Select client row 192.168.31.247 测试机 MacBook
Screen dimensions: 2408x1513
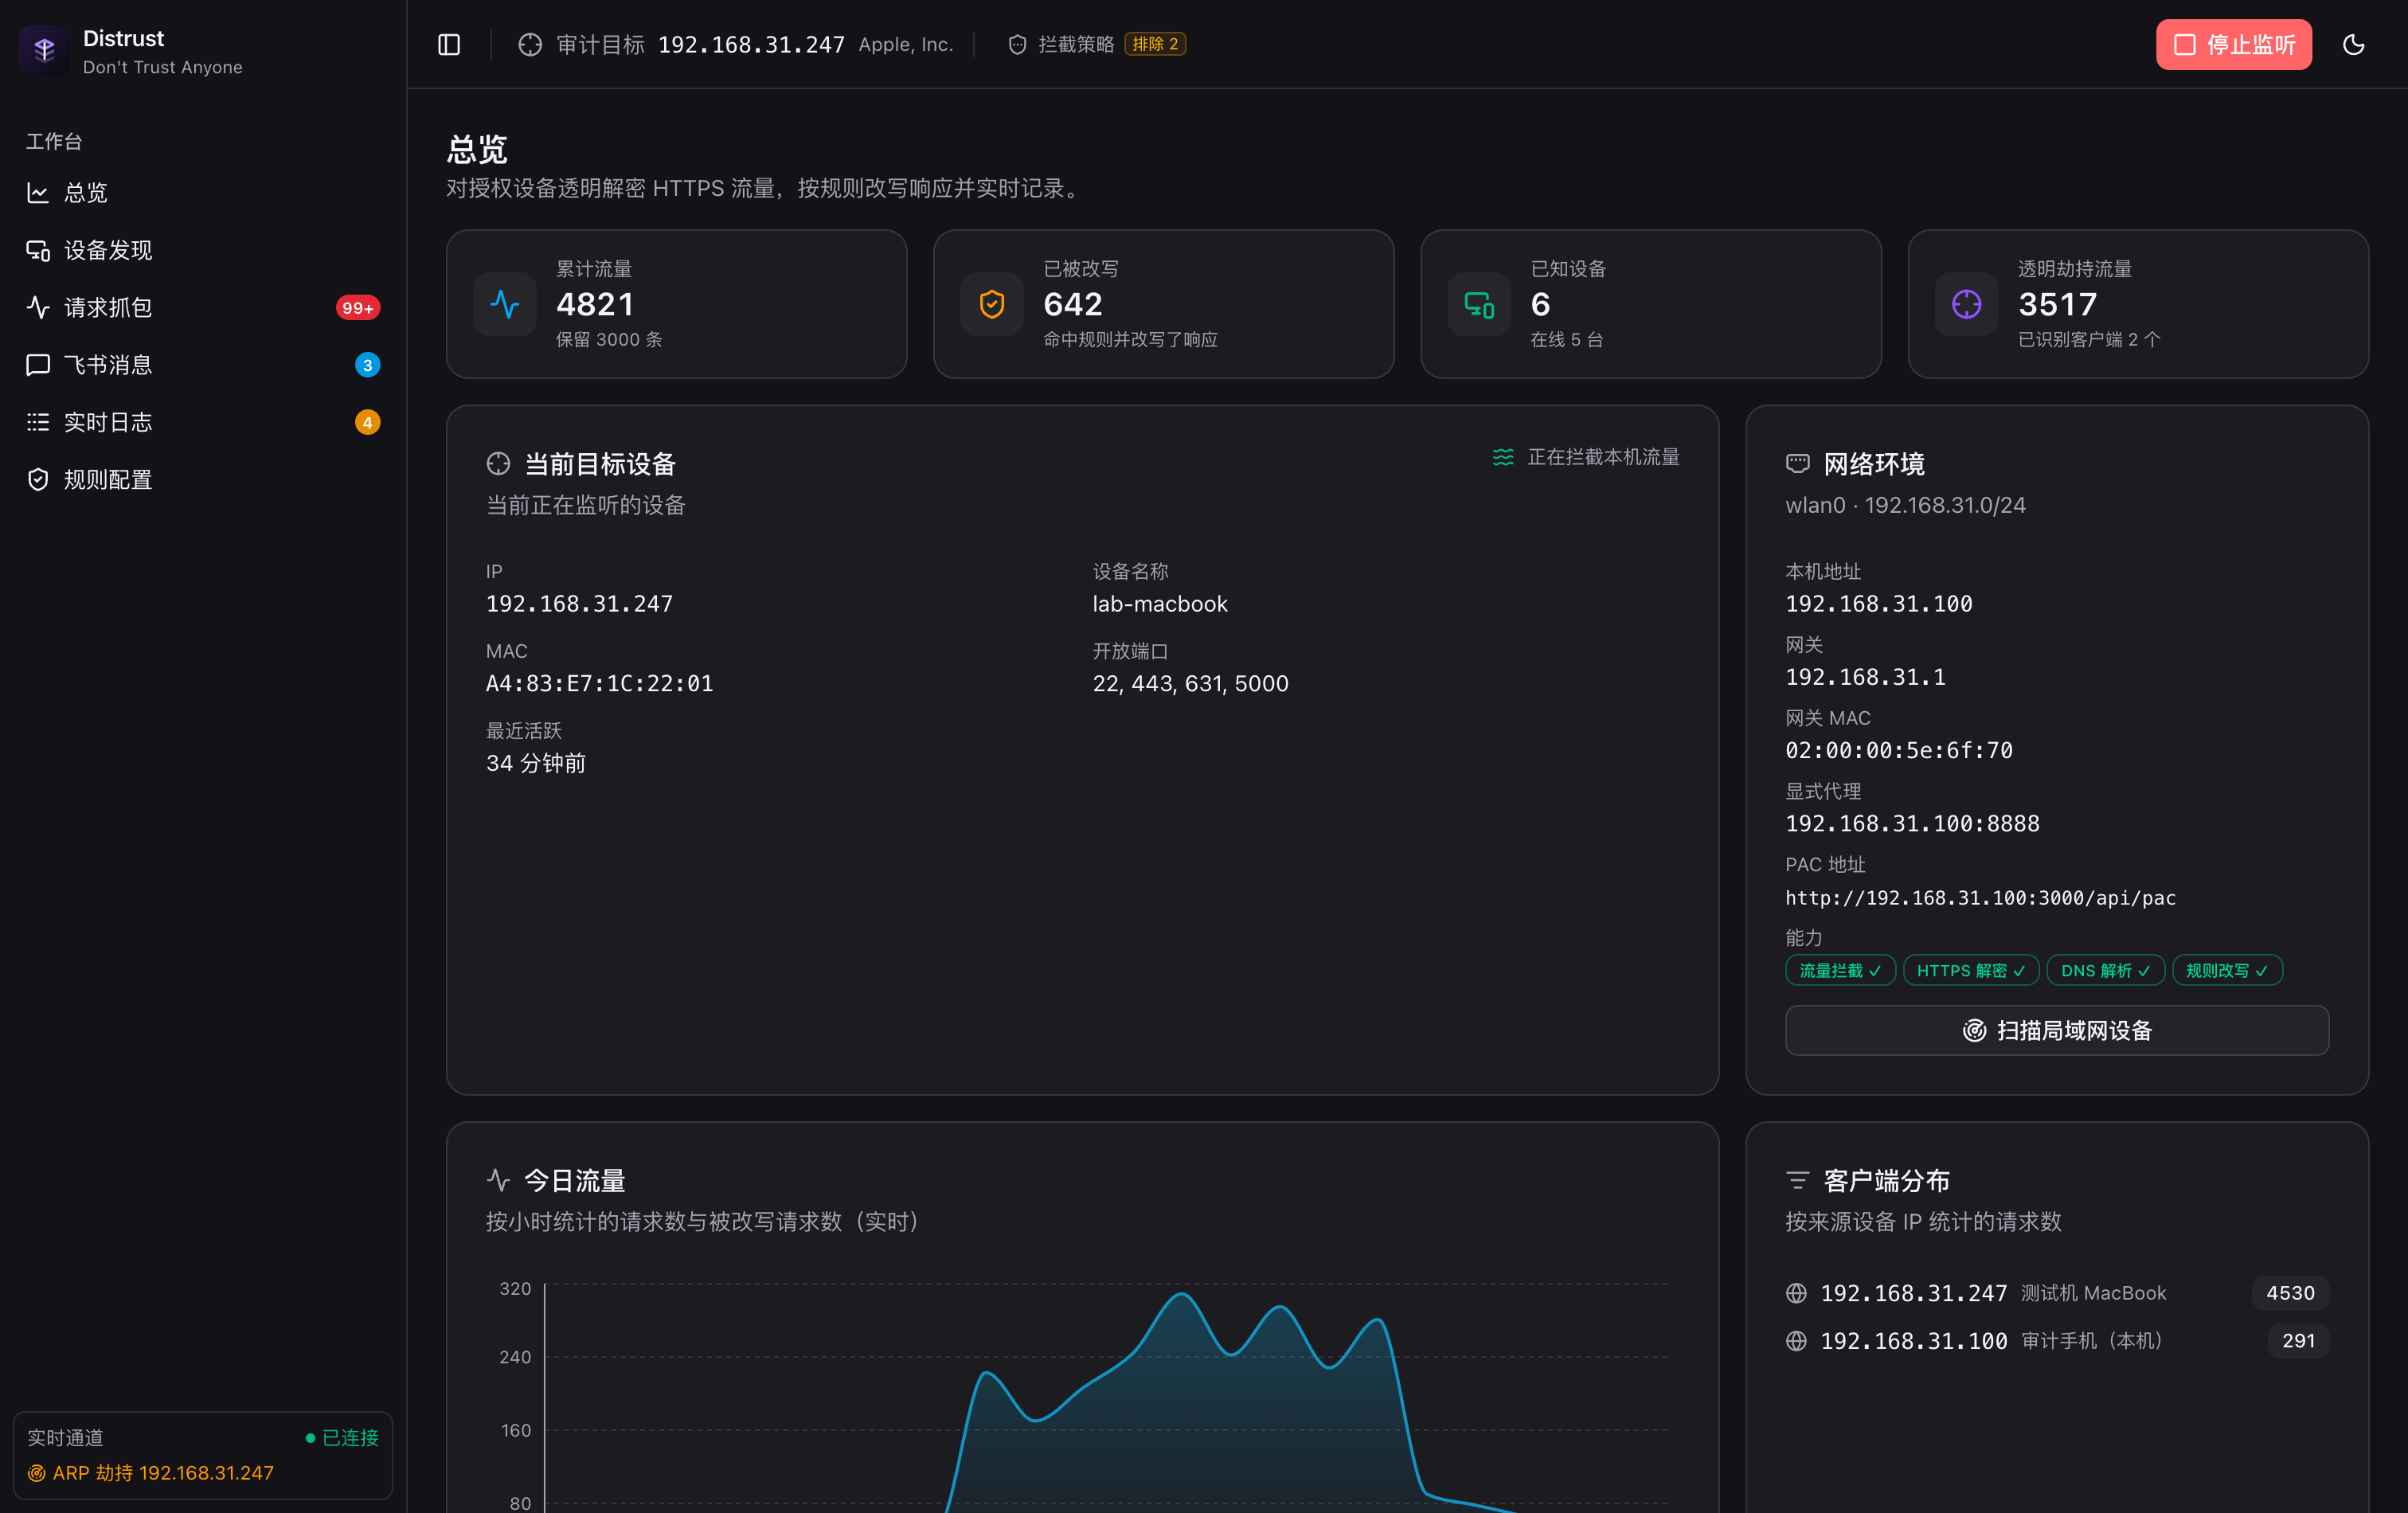(x=2057, y=1293)
